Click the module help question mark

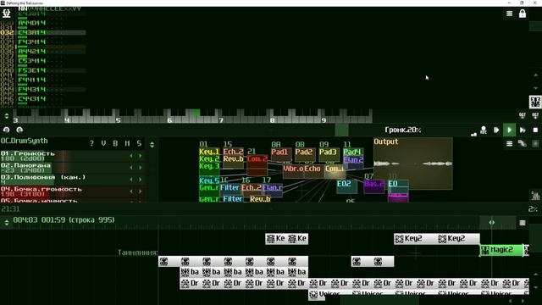coord(91,143)
